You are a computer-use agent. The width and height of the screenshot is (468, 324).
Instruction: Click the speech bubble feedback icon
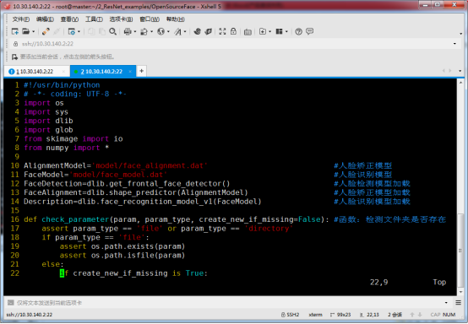pos(310,31)
